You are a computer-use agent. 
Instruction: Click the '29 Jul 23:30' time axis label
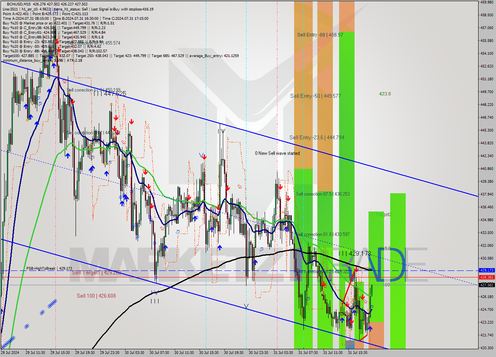click(109, 353)
